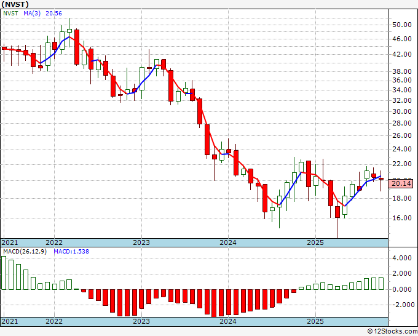The height and width of the screenshot is (336, 418).
Task: Click the latest green MACD histogram bar
Action: [381, 284]
